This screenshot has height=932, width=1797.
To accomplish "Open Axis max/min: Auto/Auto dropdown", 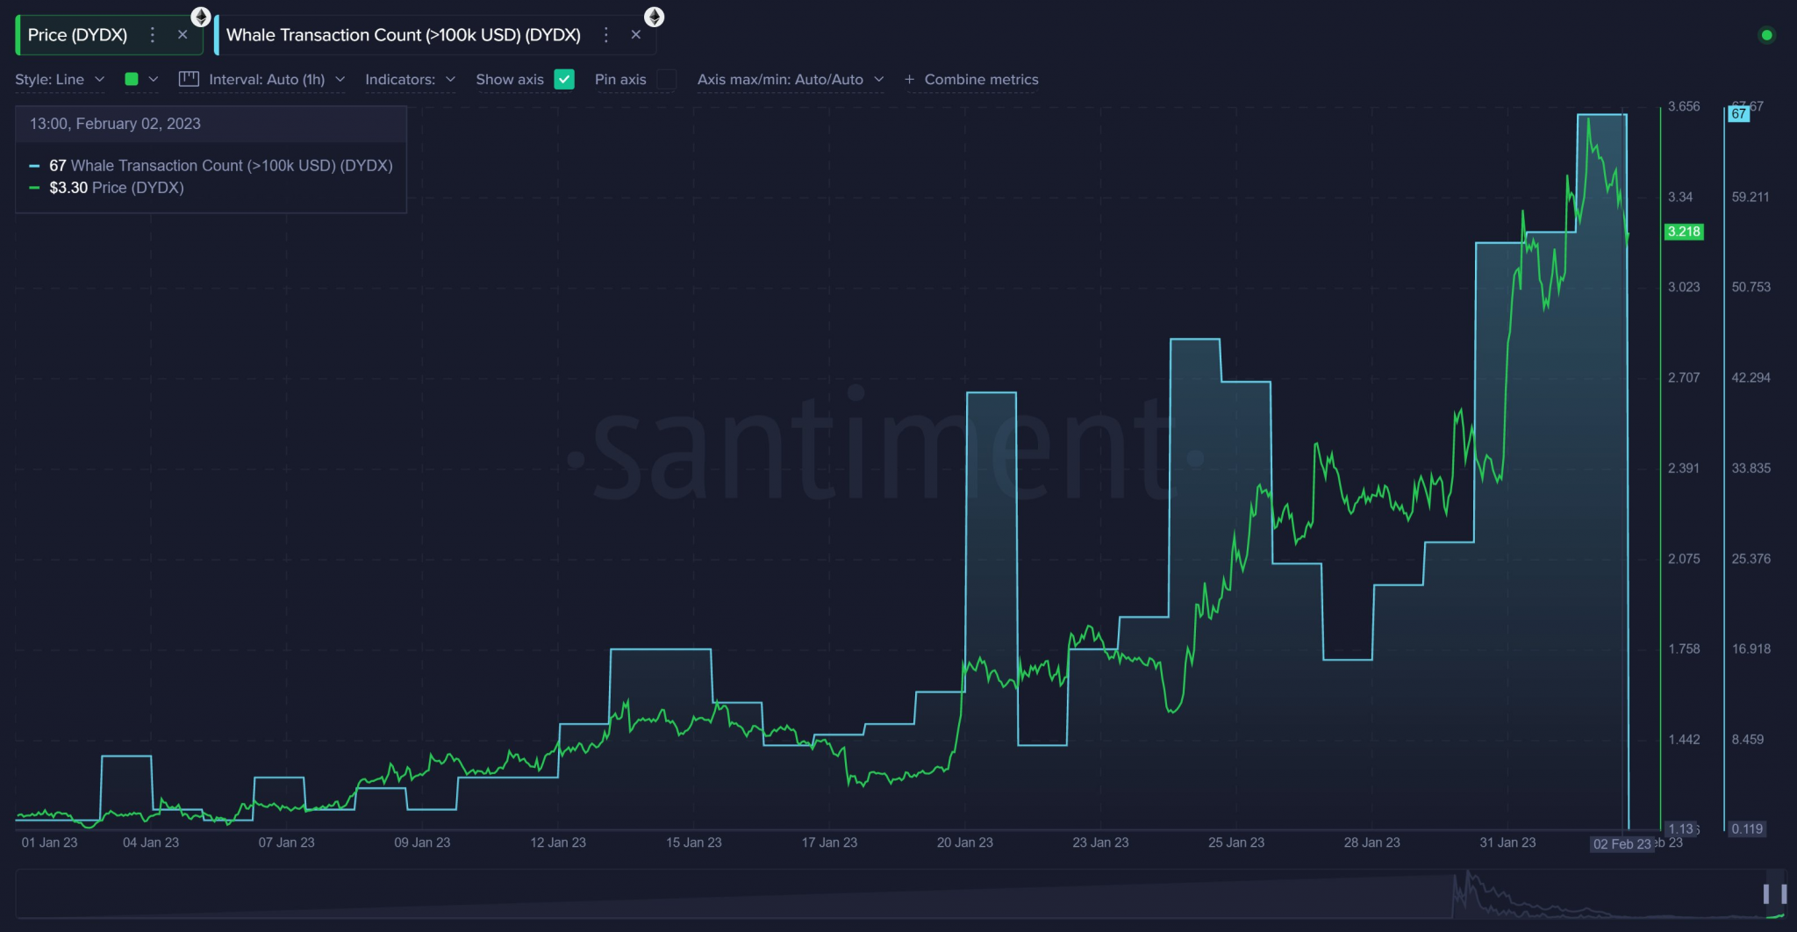I will tap(791, 80).
